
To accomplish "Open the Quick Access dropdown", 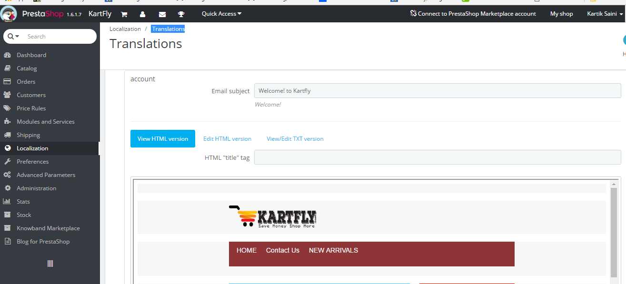I will 221,14.
